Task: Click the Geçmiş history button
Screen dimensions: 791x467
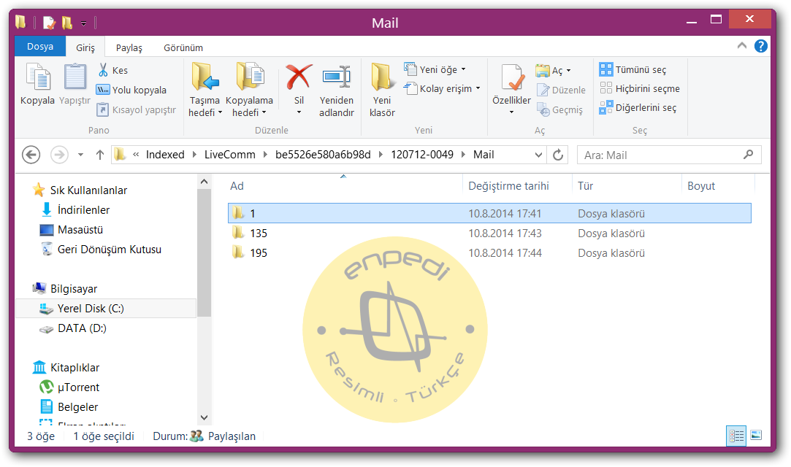Action: [x=560, y=110]
